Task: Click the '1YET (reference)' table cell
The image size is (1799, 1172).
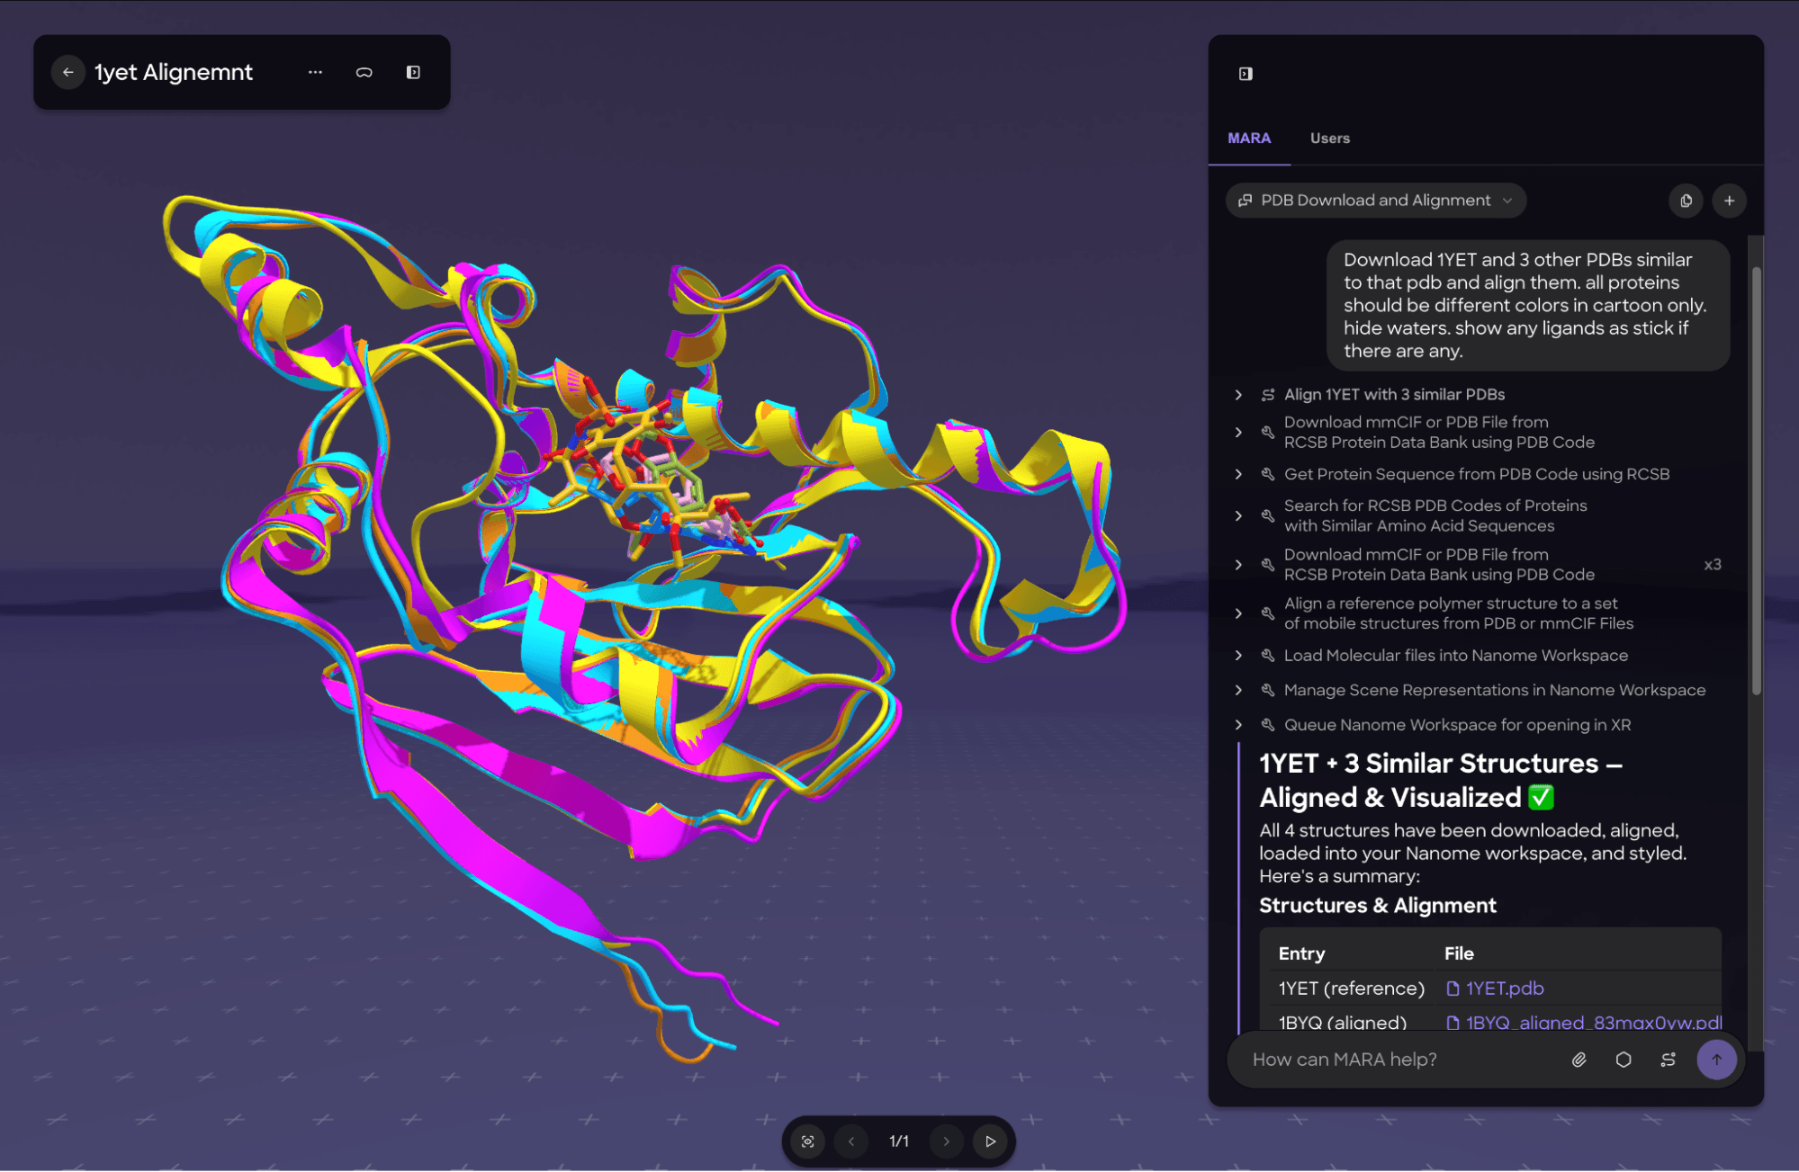Action: click(1351, 989)
